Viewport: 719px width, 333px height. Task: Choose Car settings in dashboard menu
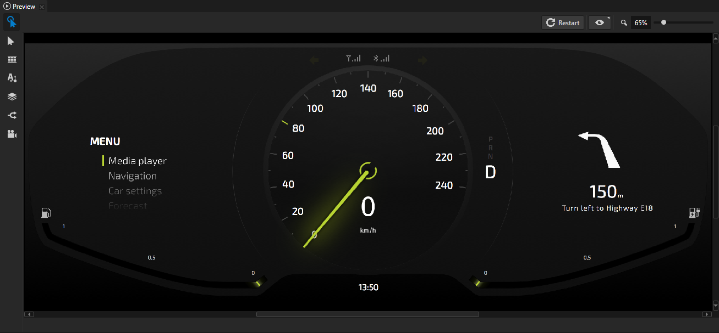point(135,191)
